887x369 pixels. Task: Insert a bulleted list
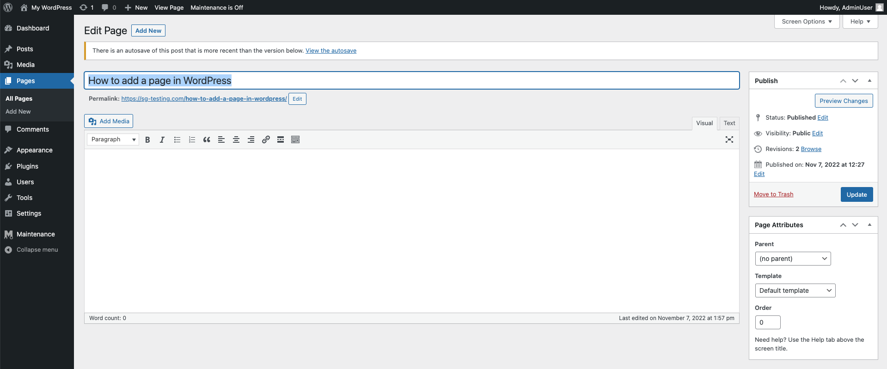point(177,139)
